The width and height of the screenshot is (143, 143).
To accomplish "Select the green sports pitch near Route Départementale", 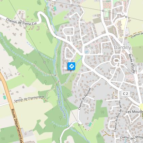I will [4, 97].
